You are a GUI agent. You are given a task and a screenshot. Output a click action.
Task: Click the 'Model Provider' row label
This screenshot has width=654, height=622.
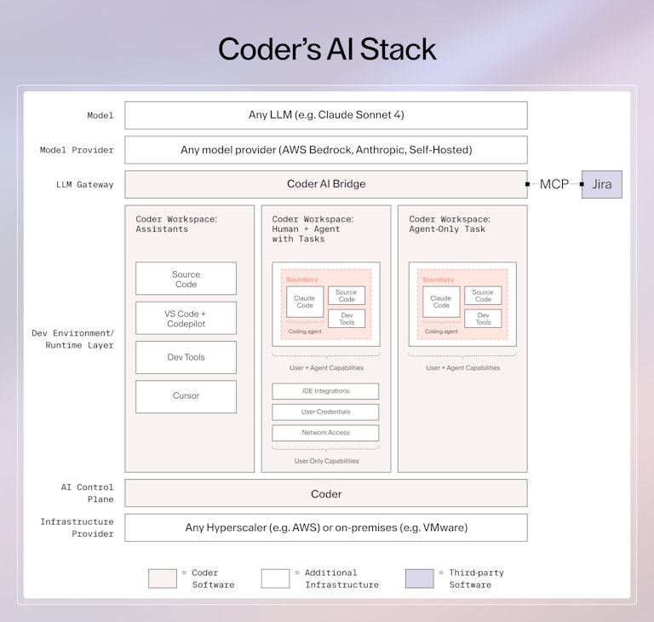coord(77,150)
